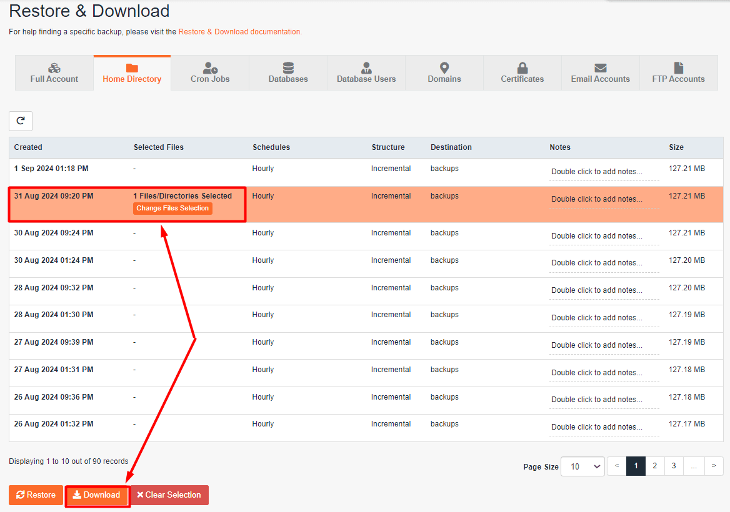Click the Home Directory tab
Screen dimensions: 730x512
coord(132,72)
